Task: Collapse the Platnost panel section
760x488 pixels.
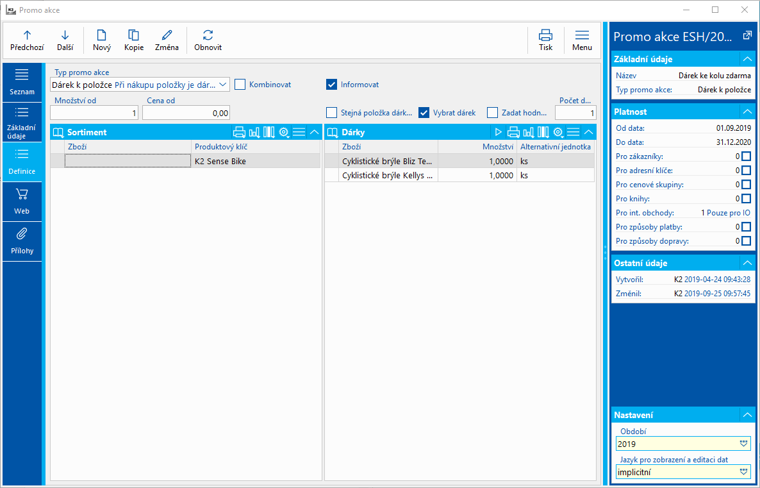Action: [746, 112]
